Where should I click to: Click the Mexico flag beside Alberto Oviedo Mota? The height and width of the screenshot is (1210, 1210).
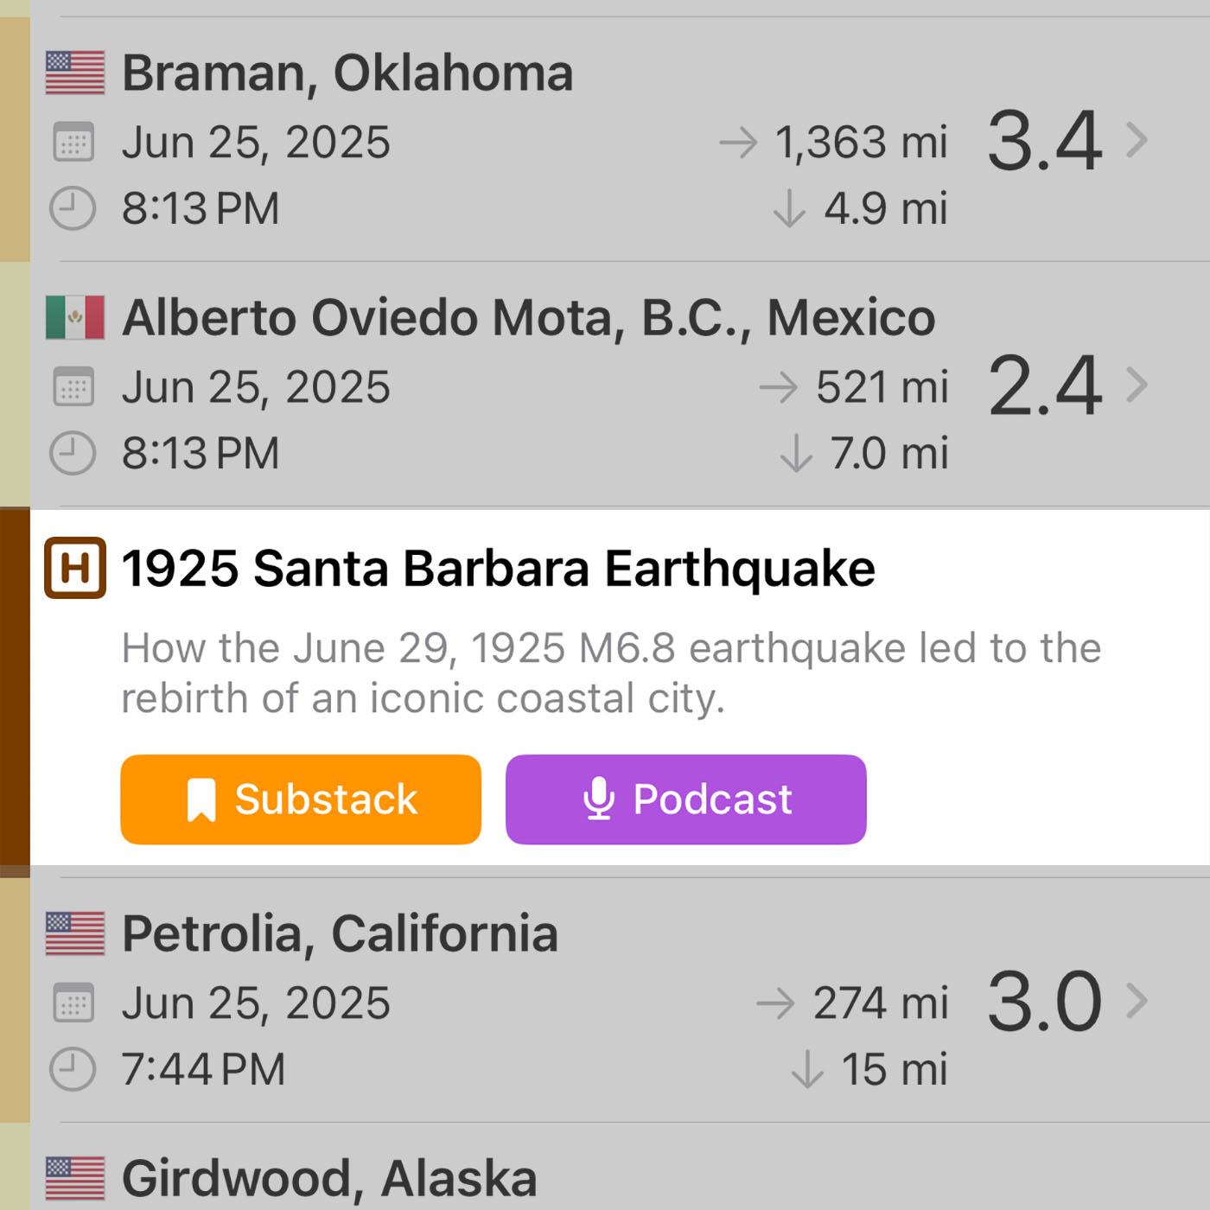(x=75, y=317)
